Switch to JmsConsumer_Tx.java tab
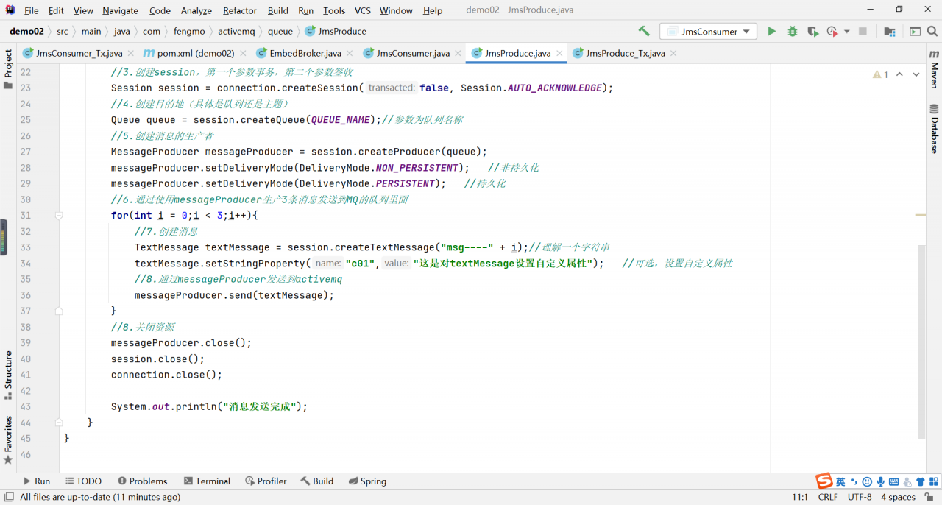Viewport: 942px width, 505px height. pos(79,53)
